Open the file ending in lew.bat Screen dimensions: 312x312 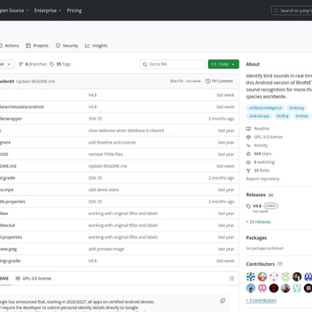pyautogui.click(x=8, y=225)
